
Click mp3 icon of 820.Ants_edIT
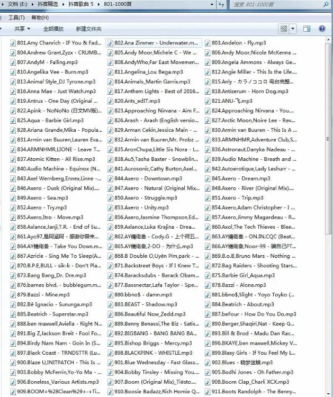click(110, 101)
